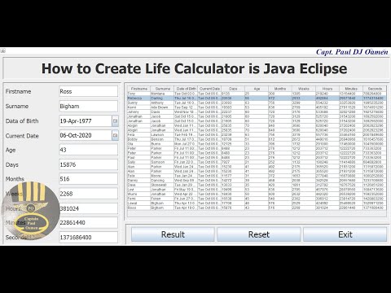The image size is (391, 293).
Task: Focus the Firstname field containing Ross
Action: [x=89, y=91]
